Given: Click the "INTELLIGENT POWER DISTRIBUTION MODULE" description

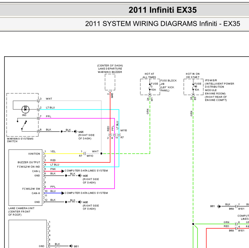Looking at the screenshot, I should (219, 87).
